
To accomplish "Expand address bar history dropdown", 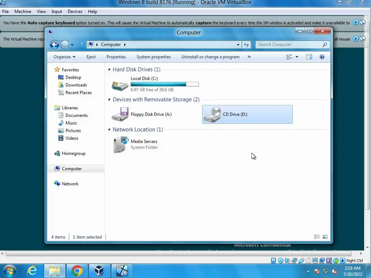I will [238, 45].
